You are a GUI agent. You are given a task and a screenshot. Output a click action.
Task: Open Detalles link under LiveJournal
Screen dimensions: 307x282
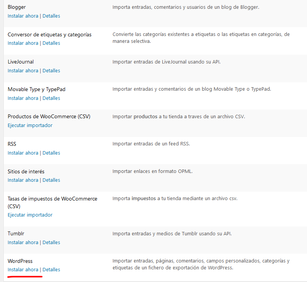(x=51, y=71)
